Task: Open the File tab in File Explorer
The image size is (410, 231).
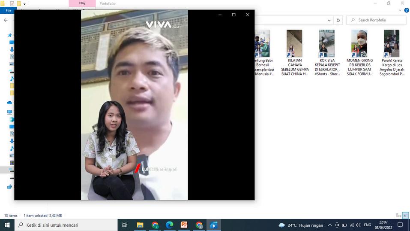Action: [9, 10]
